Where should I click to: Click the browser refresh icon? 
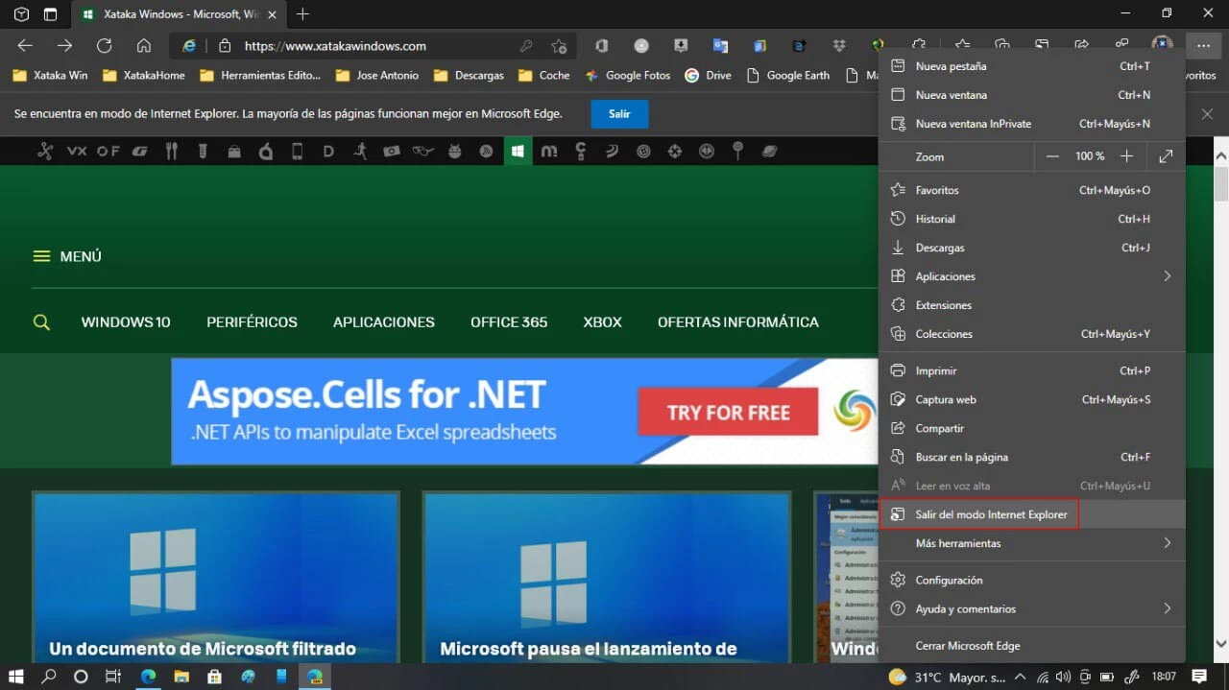coord(104,45)
